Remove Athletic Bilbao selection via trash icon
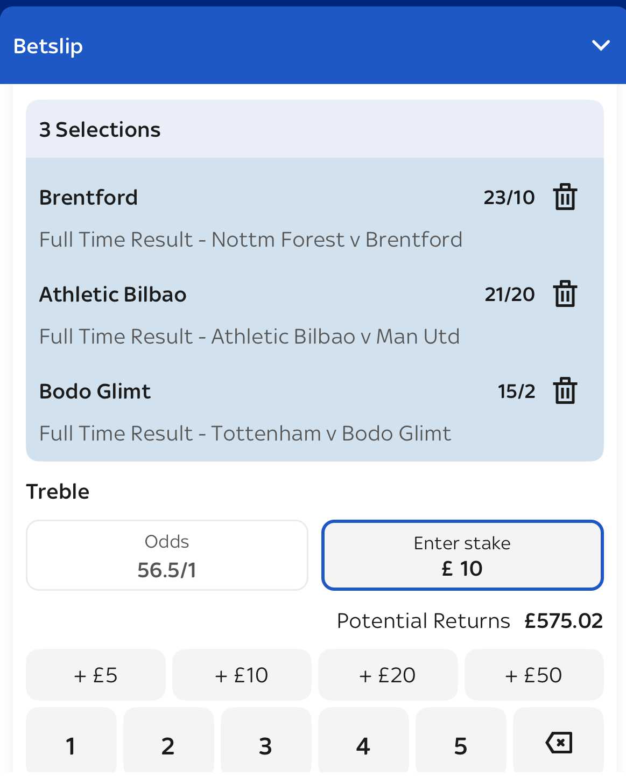The width and height of the screenshot is (626, 776). (565, 294)
